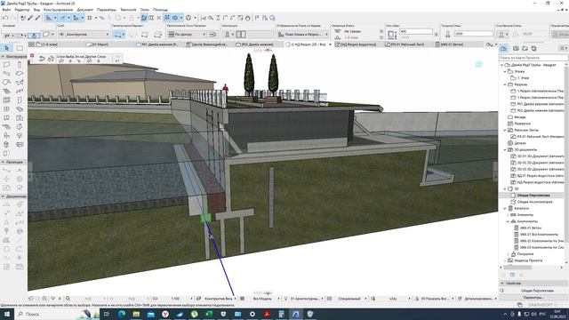Select Общая Аксонометрия in the Navigator
Screen dimensions: 569x320
pyautogui.click(x=534, y=202)
